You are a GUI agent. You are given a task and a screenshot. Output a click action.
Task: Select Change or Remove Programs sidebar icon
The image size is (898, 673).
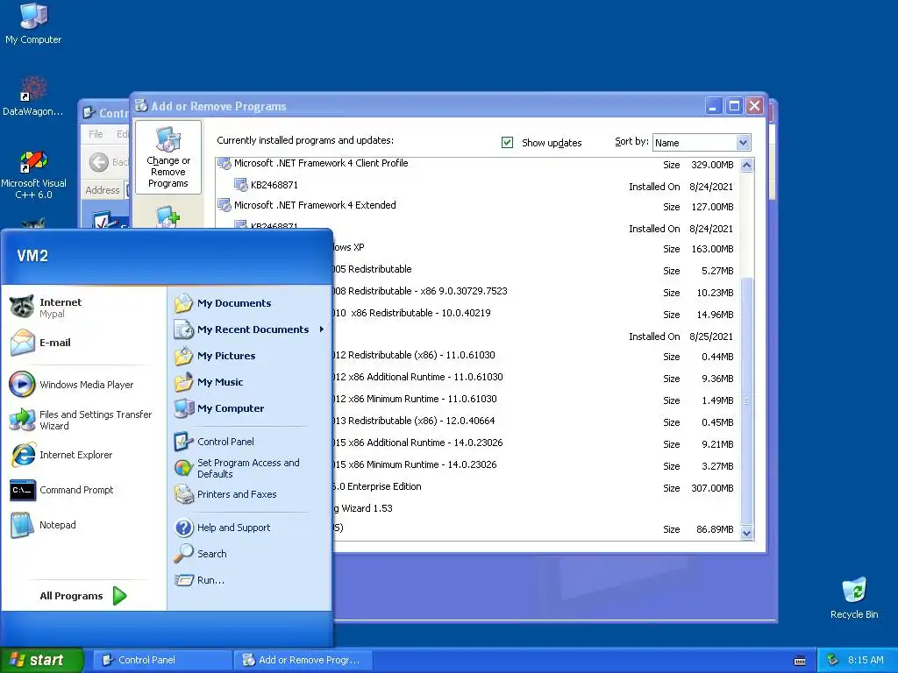(167, 158)
